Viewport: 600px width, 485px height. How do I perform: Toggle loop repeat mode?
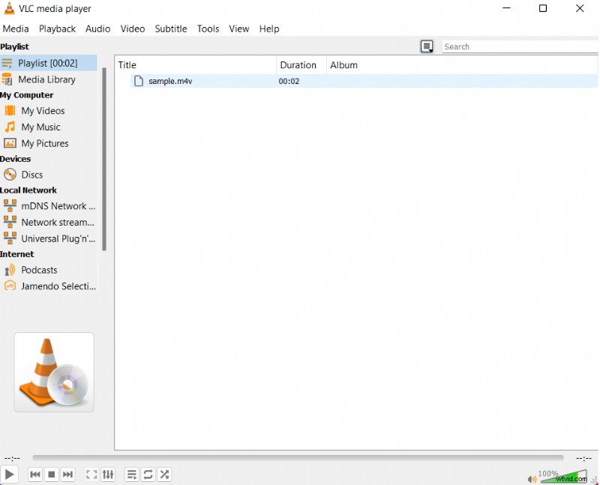click(x=148, y=475)
